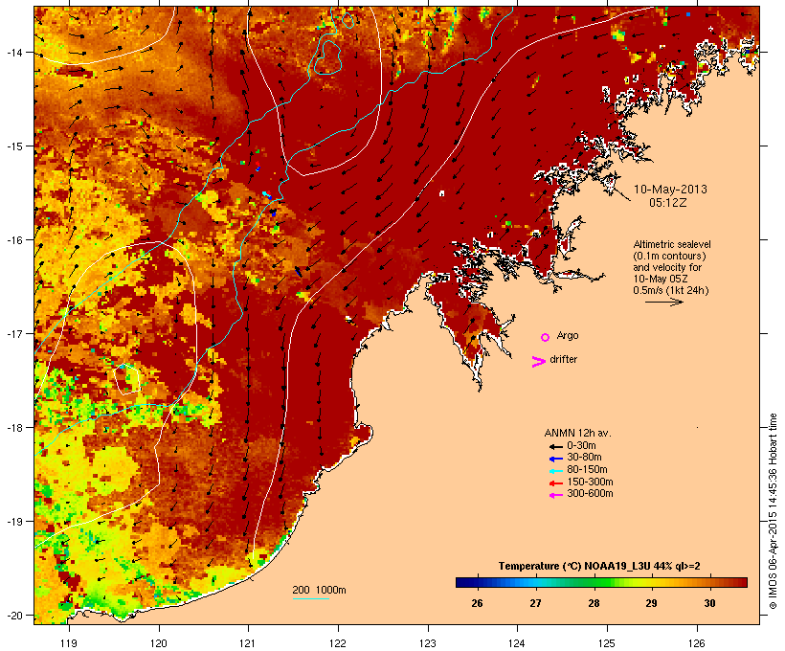Click the time label 05:12Z
The image size is (785, 651).
[668, 203]
